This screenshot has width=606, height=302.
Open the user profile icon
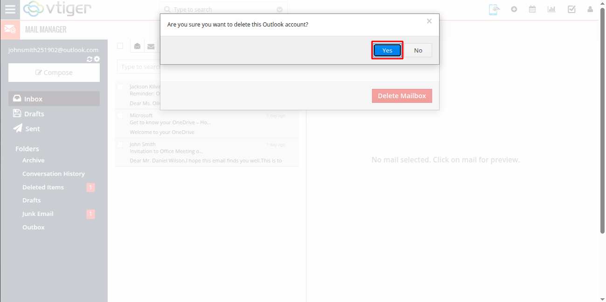[590, 9]
